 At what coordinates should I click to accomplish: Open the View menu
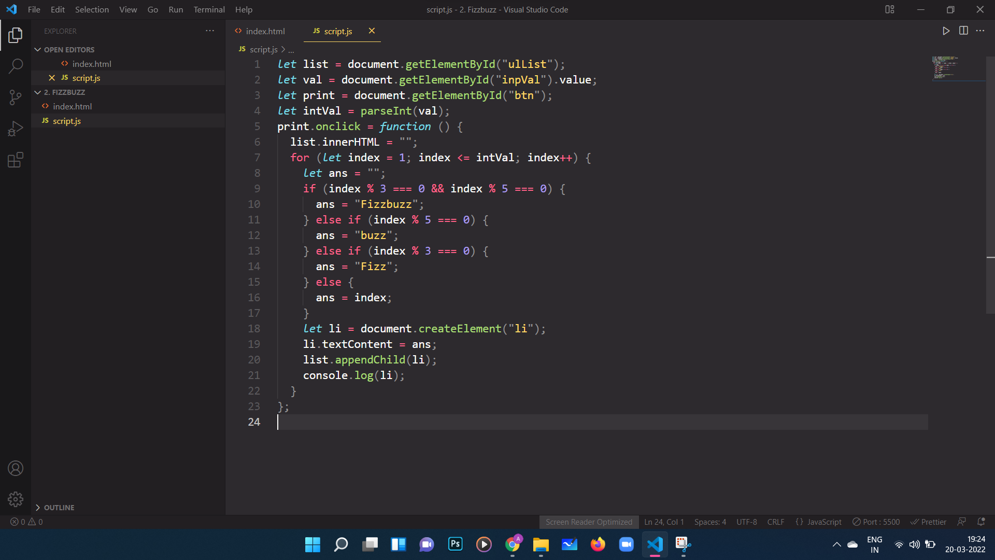[128, 9]
